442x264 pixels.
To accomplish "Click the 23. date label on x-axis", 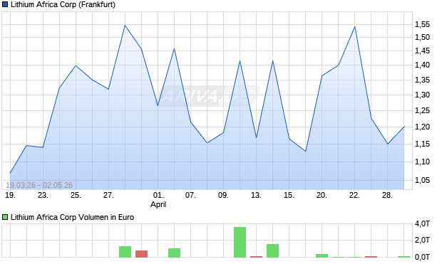I will pos(43,195).
